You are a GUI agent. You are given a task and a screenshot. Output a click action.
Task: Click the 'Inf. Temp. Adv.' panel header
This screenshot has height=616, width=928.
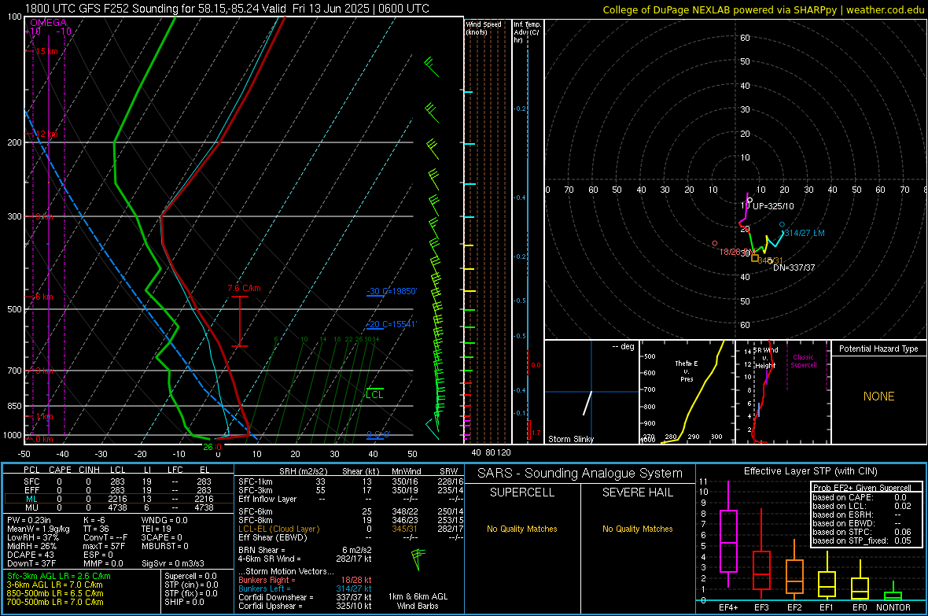pyautogui.click(x=527, y=32)
